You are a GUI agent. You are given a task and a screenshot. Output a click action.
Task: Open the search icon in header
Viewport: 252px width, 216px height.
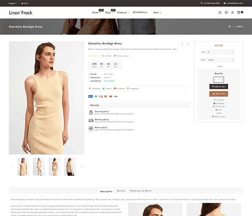220,13
